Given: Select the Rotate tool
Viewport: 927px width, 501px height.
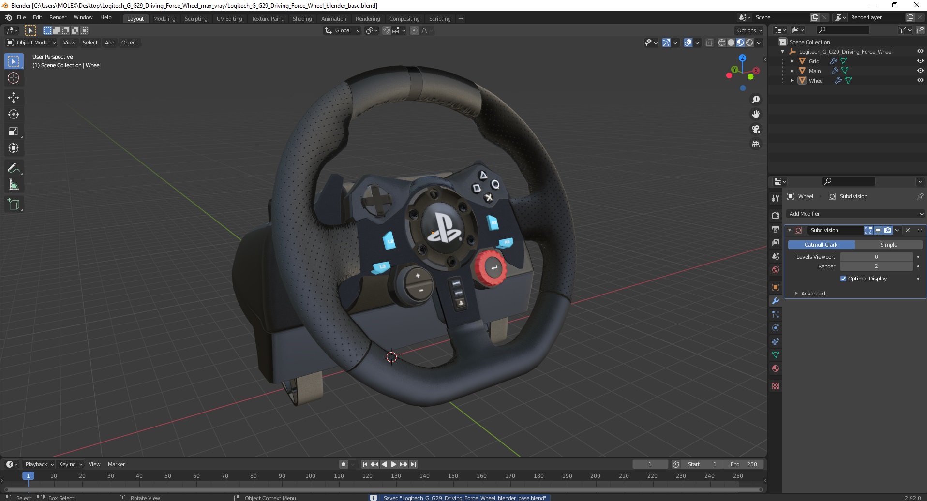Looking at the screenshot, I should pyautogui.click(x=14, y=114).
